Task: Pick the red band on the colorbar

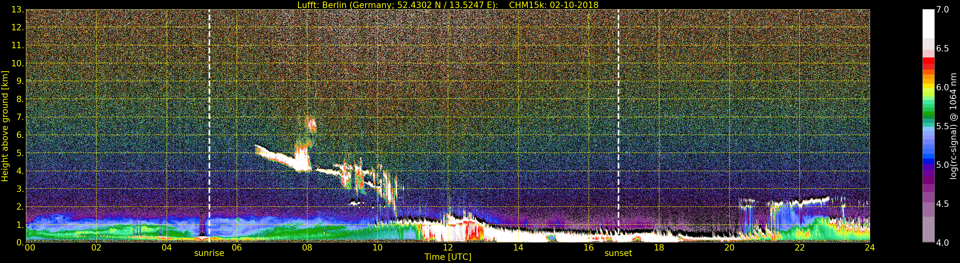Action: point(928,61)
